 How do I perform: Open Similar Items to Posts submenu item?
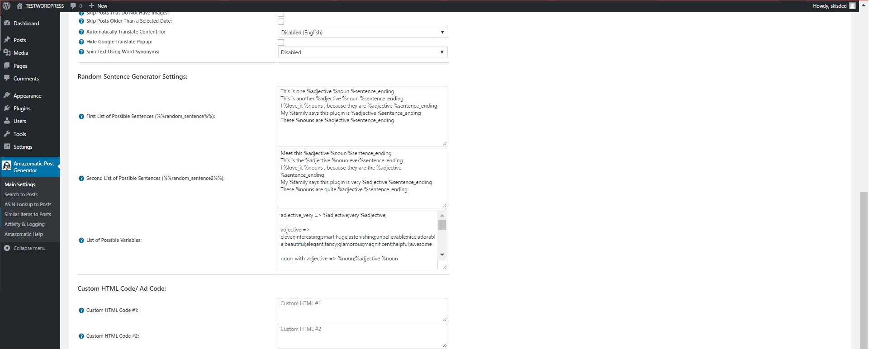[28, 214]
